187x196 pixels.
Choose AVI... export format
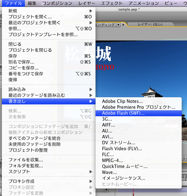tap(139, 137)
